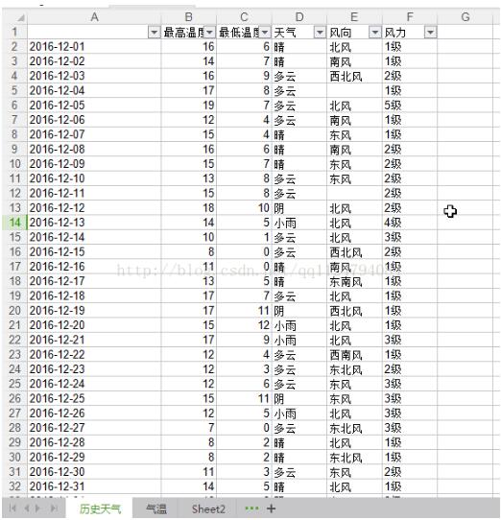This screenshot has height=520, width=501.
Task: Click the 东南风 cell for 2016-12-17
Action: click(354, 281)
